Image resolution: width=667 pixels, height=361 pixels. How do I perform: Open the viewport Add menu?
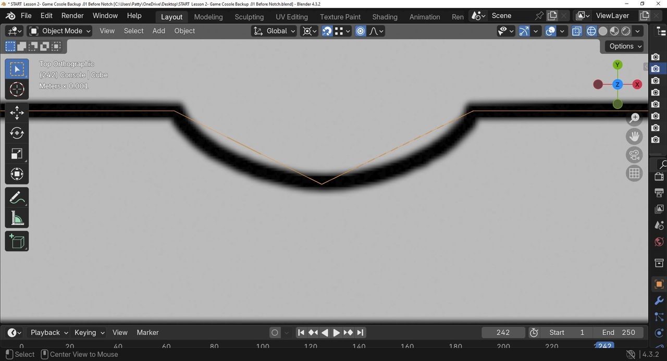[158, 31]
